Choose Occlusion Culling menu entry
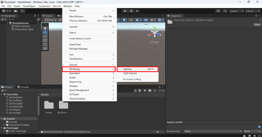 click(137, 79)
